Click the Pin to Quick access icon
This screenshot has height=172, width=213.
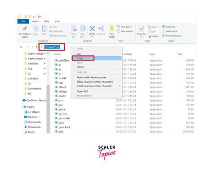[x=25, y=29]
